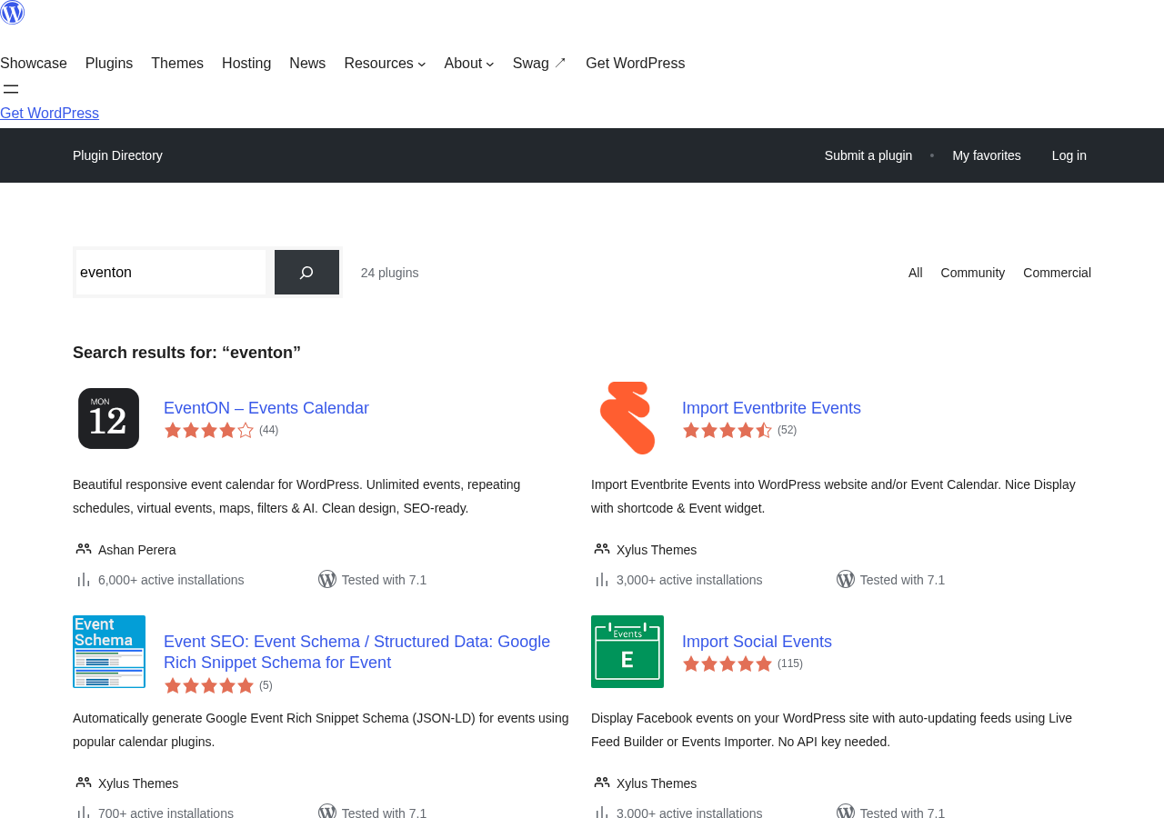
Task: Open the EventON calendar plugin icon
Action: click(x=109, y=418)
